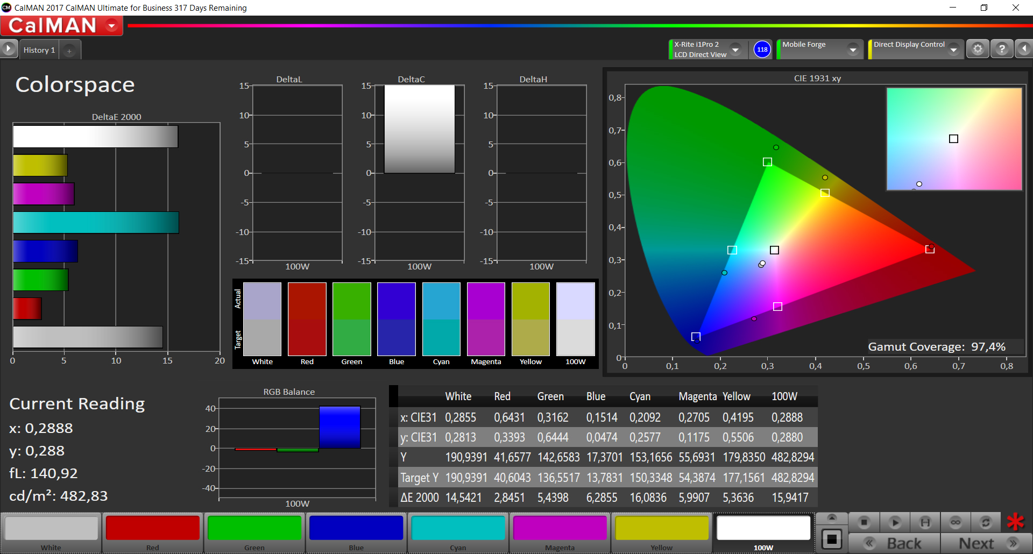The width and height of the screenshot is (1033, 554).
Task: Click the refresh cycle arrows icon
Action: (986, 522)
